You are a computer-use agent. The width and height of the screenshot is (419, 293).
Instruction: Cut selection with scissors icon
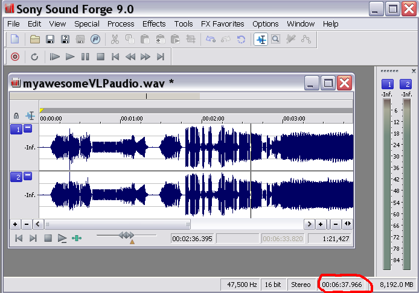pyautogui.click(x=115, y=40)
